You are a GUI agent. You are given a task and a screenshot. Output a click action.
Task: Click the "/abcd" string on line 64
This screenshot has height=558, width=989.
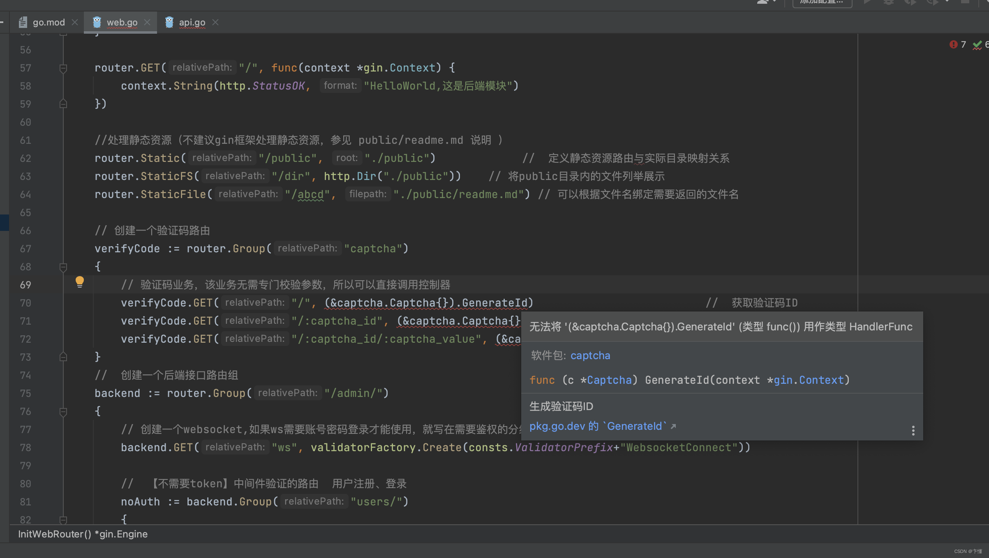[307, 194]
